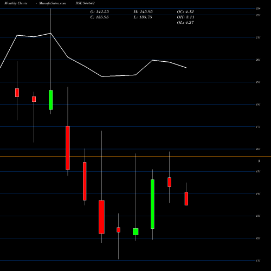The image size is (271, 271).
Task: Click the MunafaSutra.com label
Action: coord(53,3)
